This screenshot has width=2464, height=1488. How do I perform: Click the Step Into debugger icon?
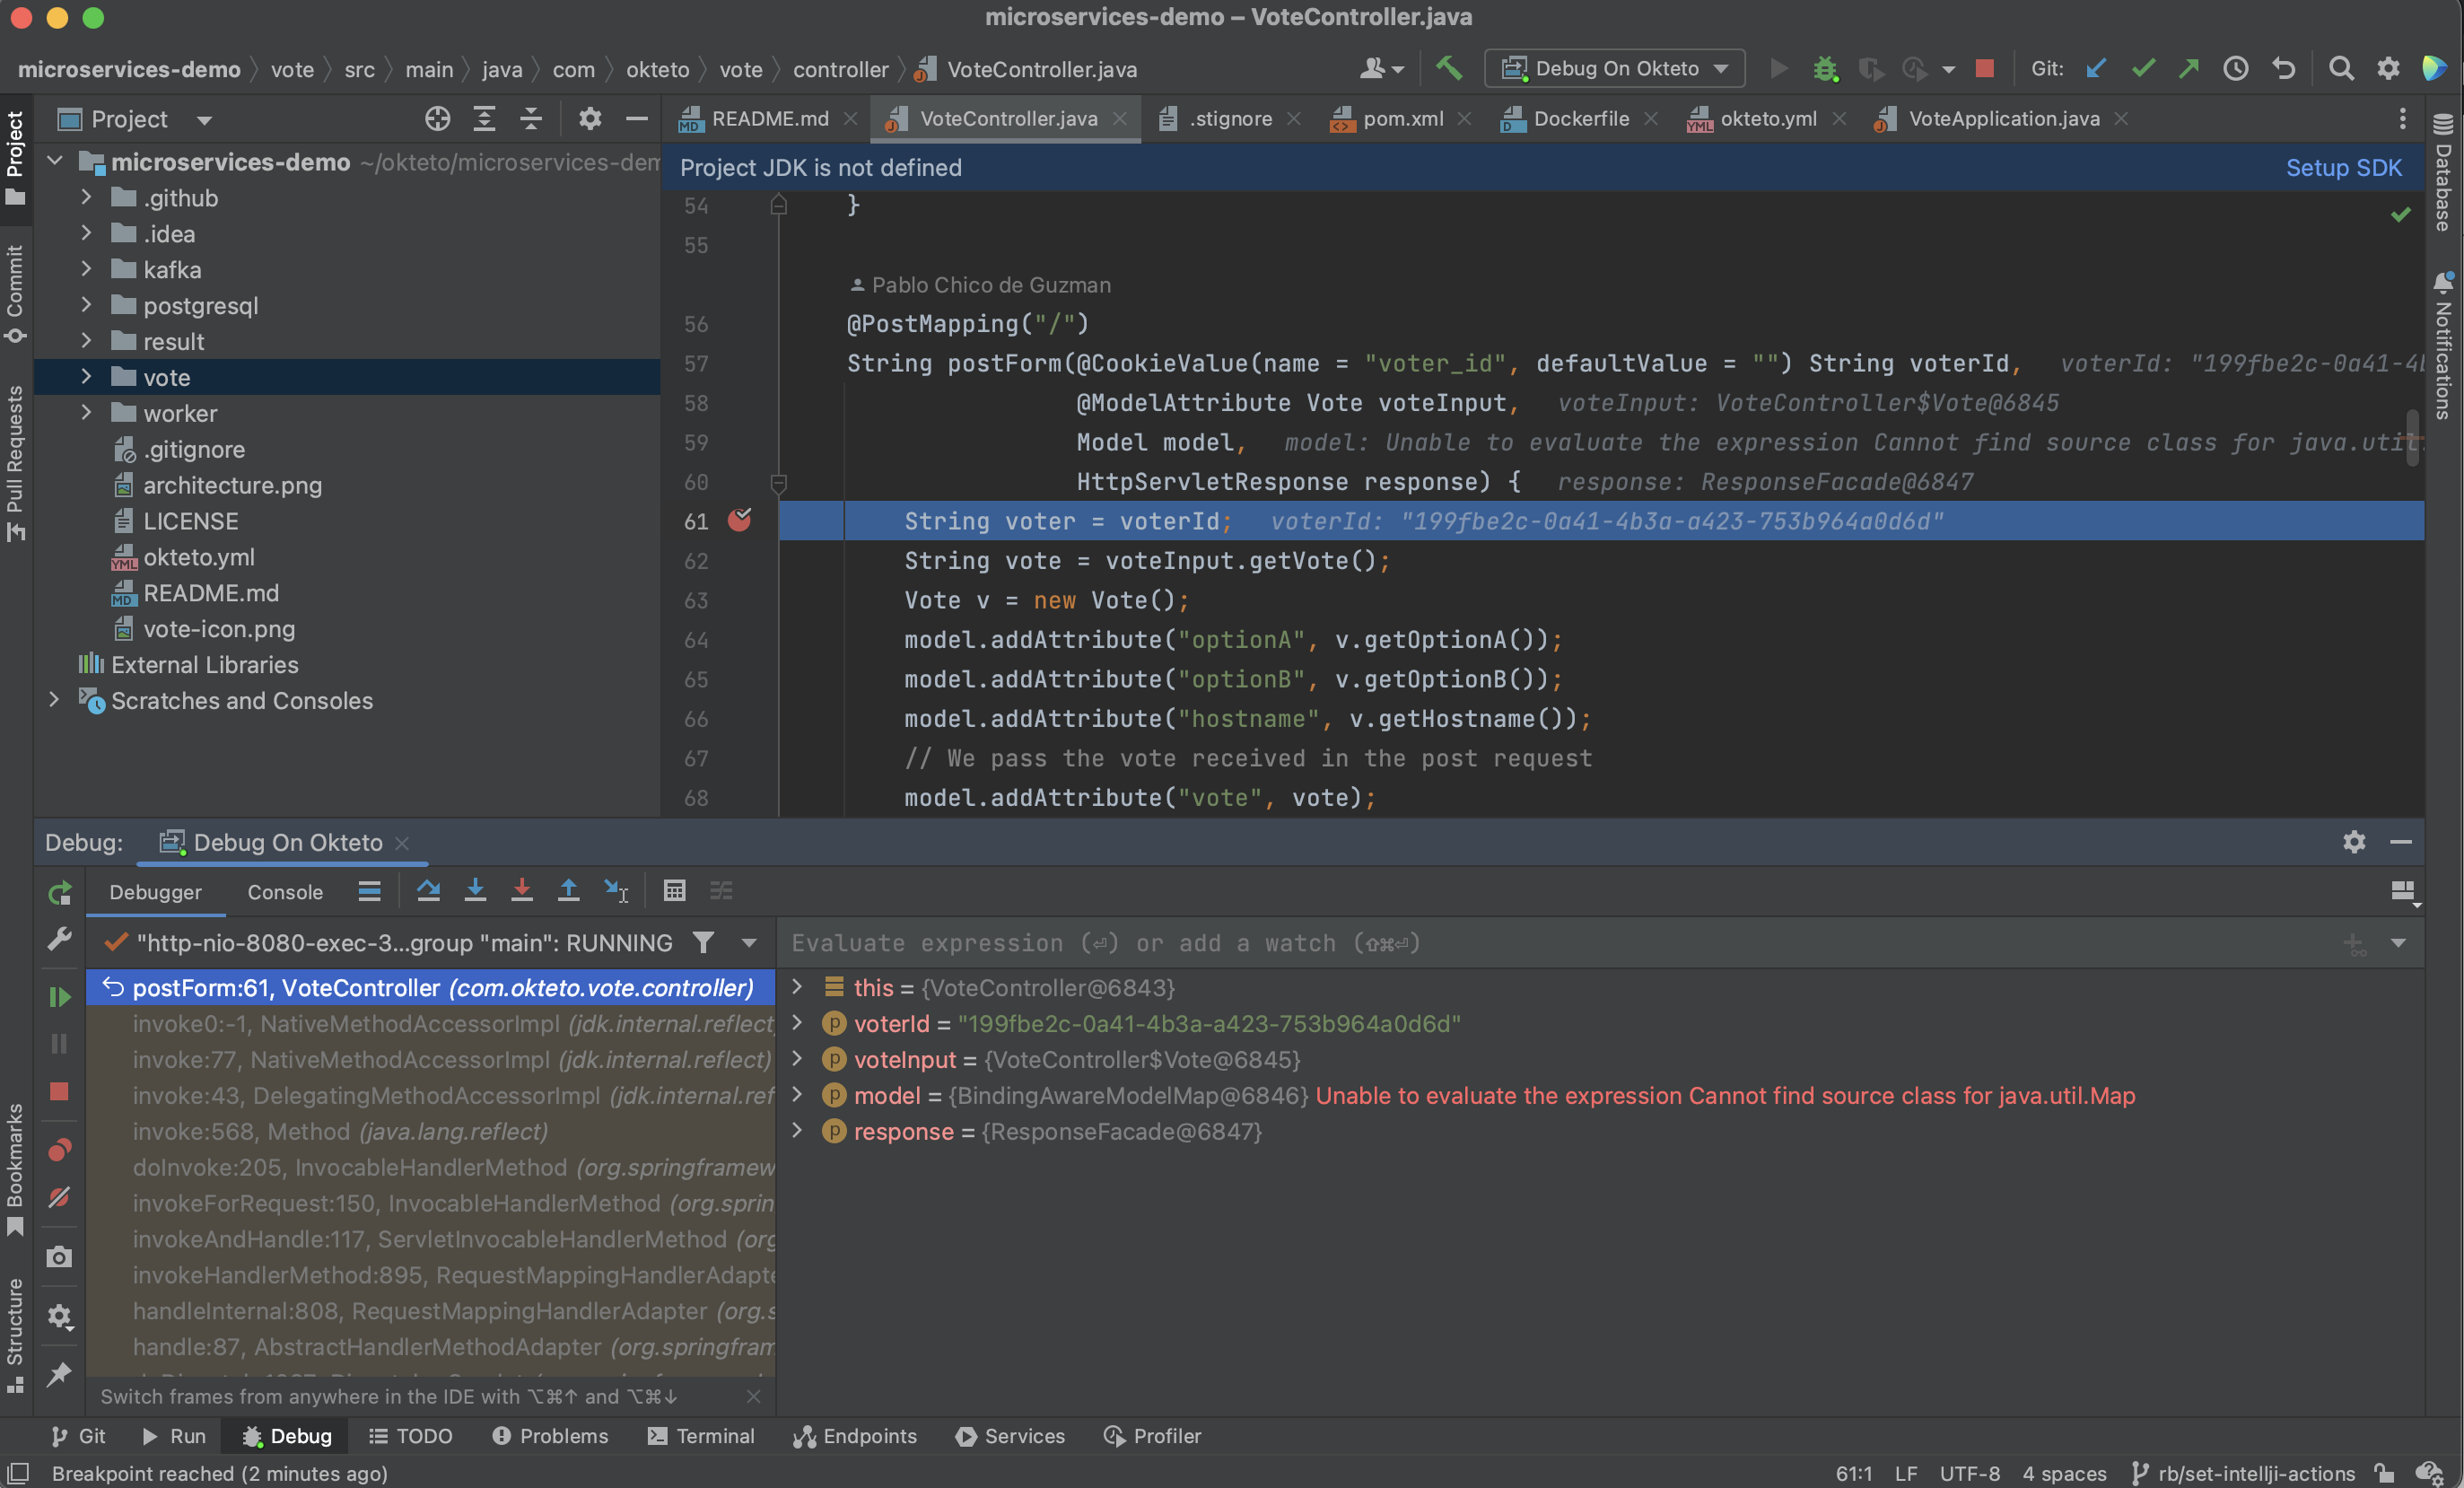pyautogui.click(x=476, y=891)
